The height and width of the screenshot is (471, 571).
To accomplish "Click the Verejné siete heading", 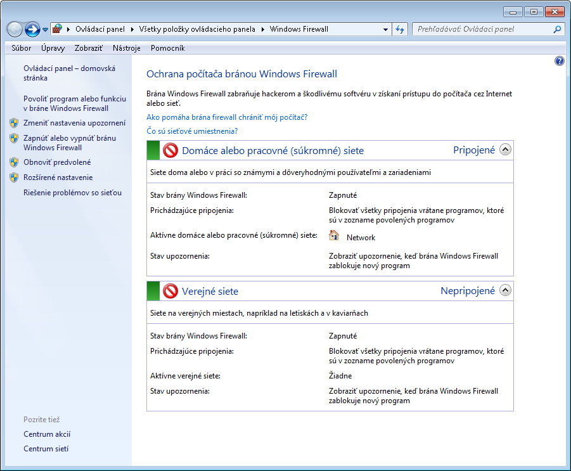I will click(210, 292).
